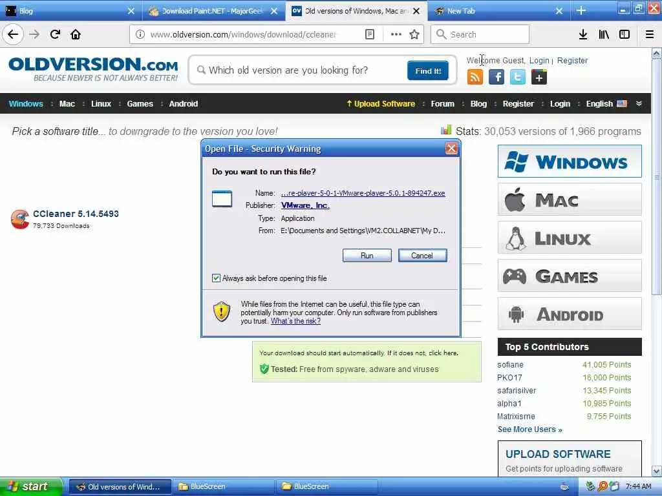Image resolution: width=662 pixels, height=496 pixels.
Task: Click the VMware-player exe file name link
Action: [363, 193]
